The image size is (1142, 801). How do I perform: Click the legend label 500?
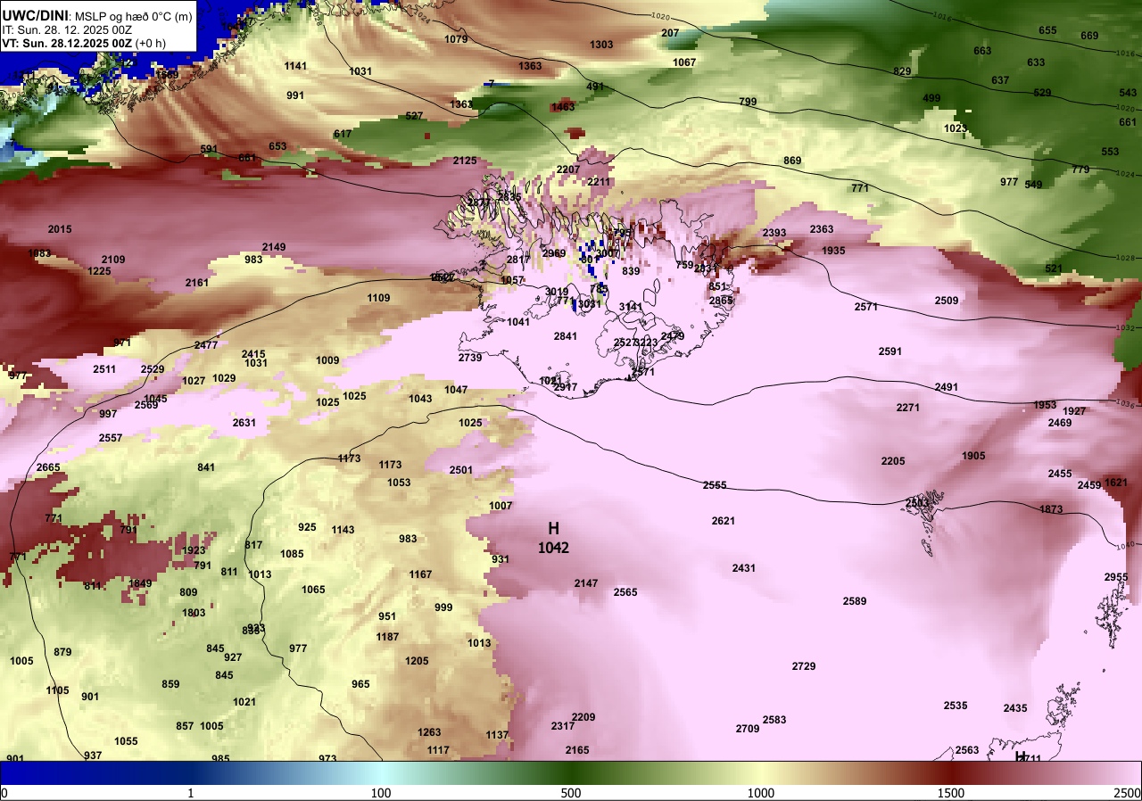coord(571,793)
